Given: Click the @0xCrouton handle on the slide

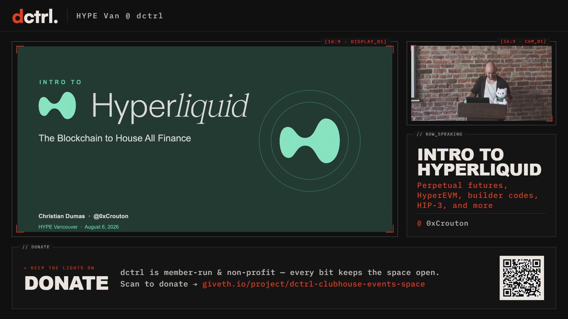Looking at the screenshot, I should (111, 216).
